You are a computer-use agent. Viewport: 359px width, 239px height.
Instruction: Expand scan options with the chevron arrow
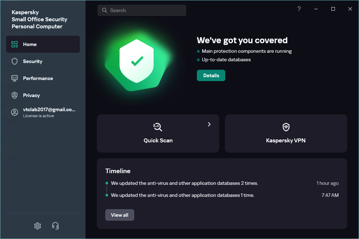[209, 124]
